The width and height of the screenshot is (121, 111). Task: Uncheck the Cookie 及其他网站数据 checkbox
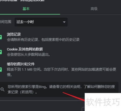pyautogui.click(x=1, y=52)
